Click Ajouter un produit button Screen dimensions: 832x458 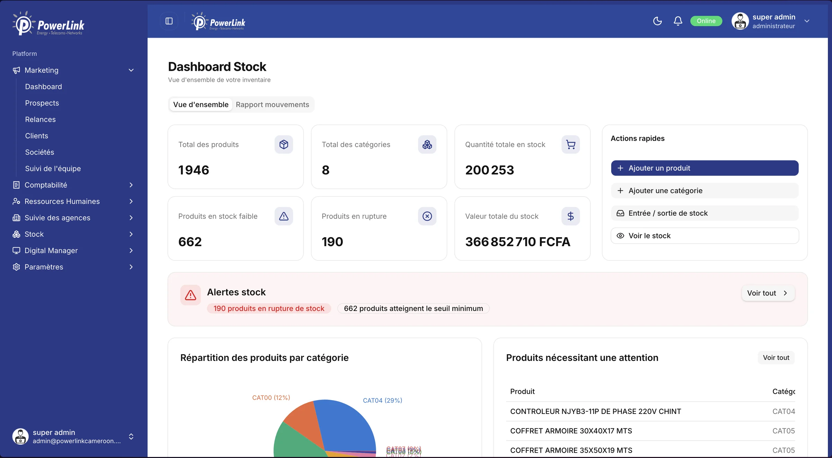[x=705, y=168]
